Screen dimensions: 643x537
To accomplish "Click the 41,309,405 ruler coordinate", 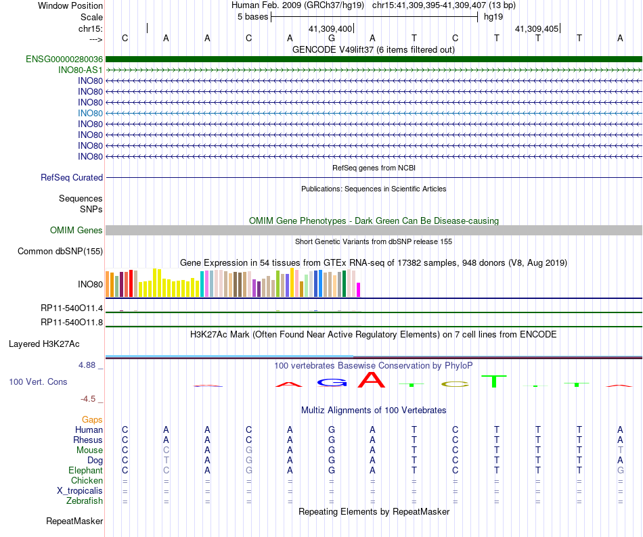I will tap(537, 29).
